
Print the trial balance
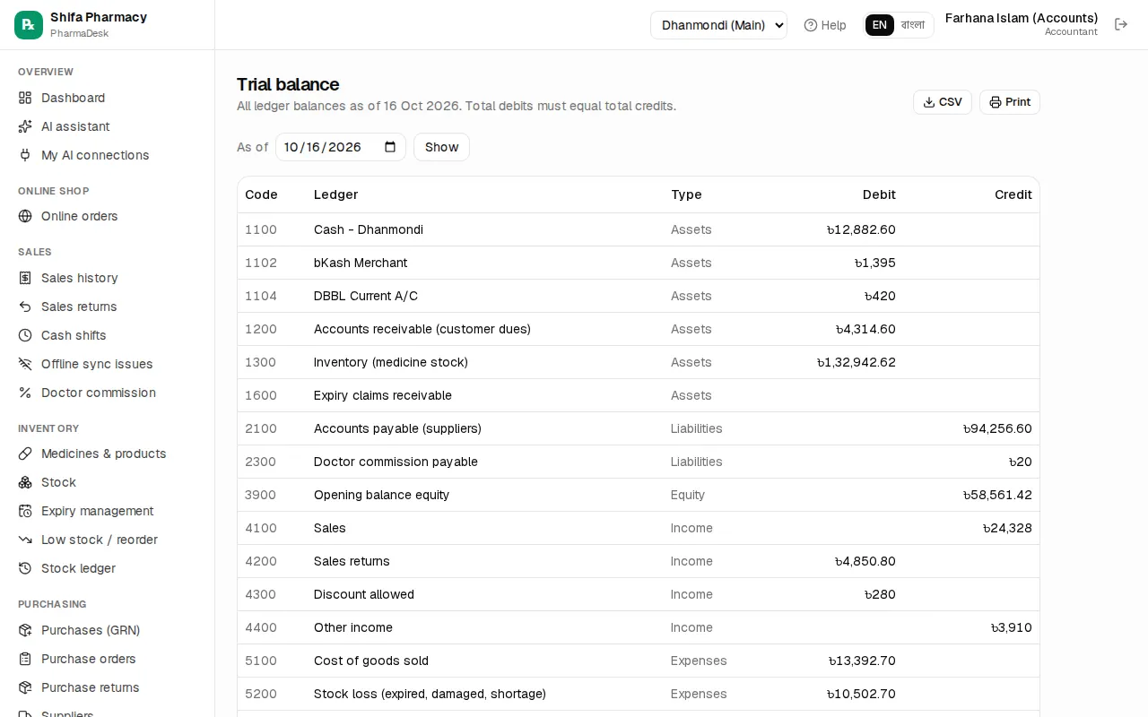1010,102
